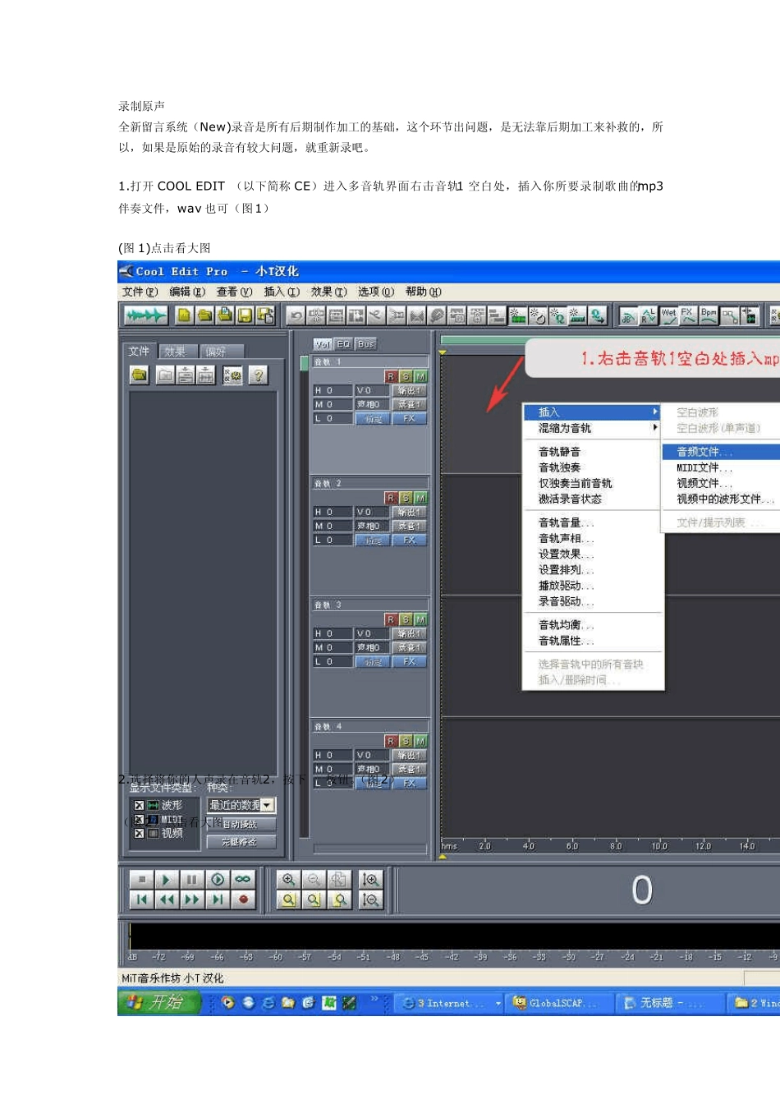Toggle the MIDI file type checkbox

(x=139, y=820)
